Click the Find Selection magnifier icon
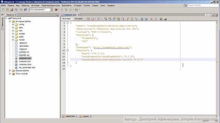220x123 pixels. pyautogui.click(x=106, y=19)
